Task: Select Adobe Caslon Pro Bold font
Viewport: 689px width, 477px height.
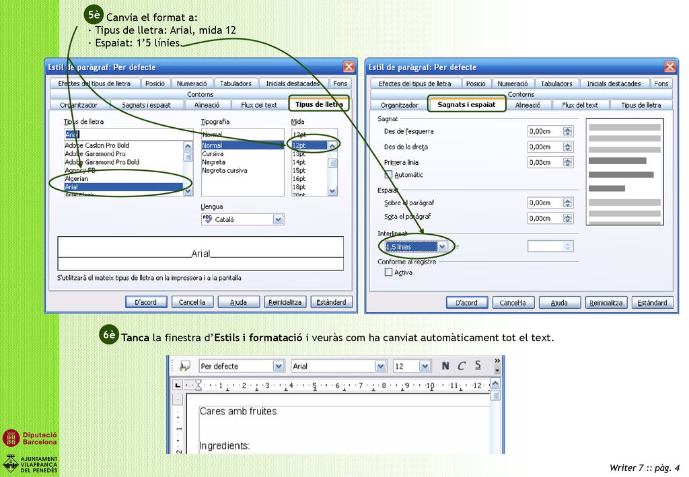Action: 123,145
